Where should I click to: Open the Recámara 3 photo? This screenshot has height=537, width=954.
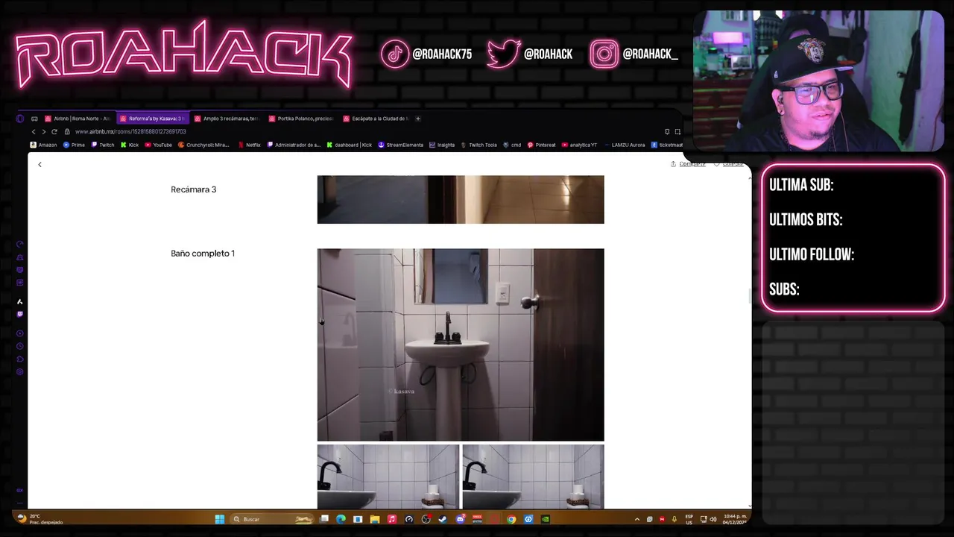point(461,199)
